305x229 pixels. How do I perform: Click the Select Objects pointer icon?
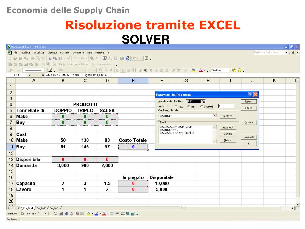point(23,213)
